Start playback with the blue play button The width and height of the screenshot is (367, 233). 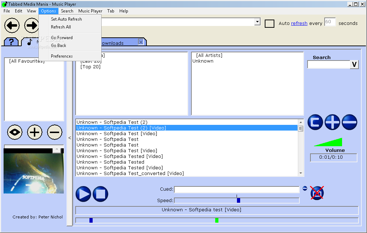(83, 194)
